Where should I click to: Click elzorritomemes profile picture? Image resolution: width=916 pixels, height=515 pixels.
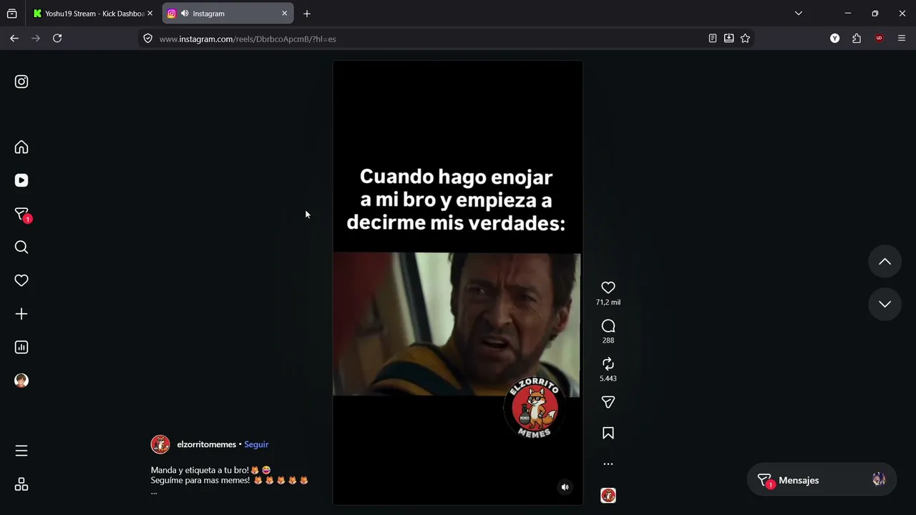click(x=160, y=444)
